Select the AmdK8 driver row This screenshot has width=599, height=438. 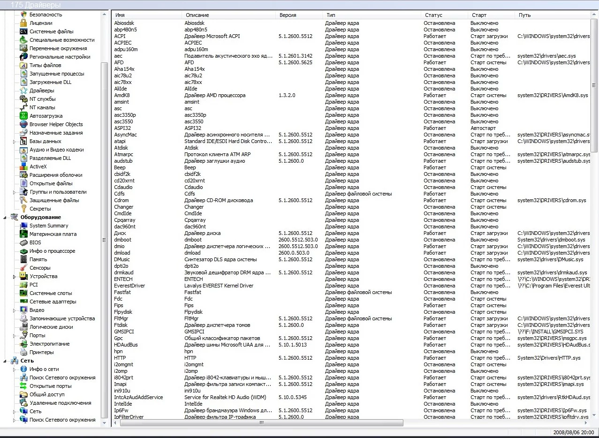[x=351, y=95]
